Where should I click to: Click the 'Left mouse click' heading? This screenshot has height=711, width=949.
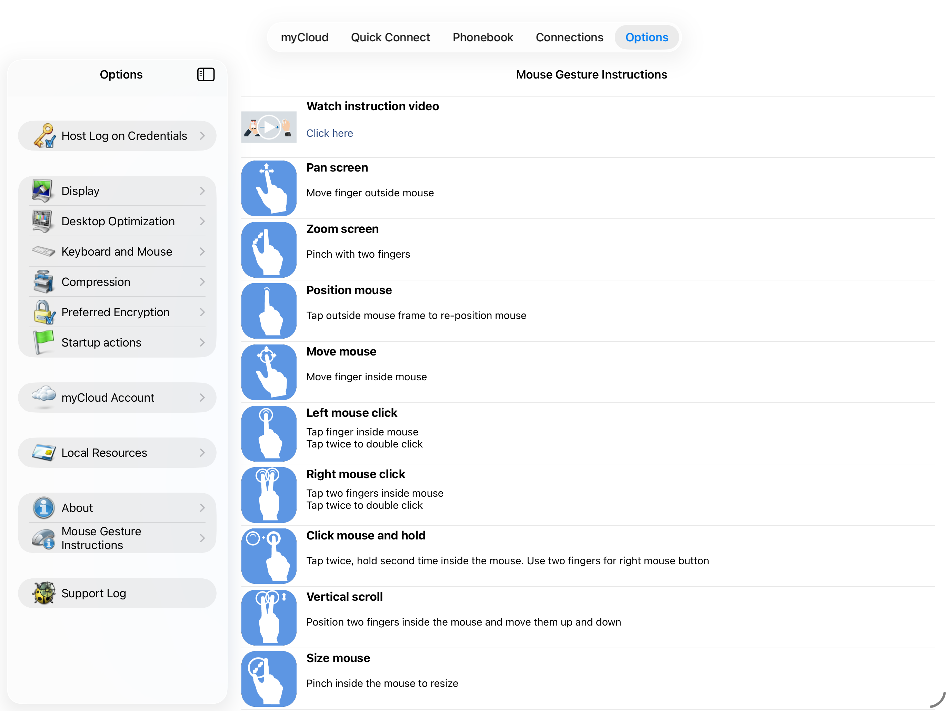[x=352, y=412]
